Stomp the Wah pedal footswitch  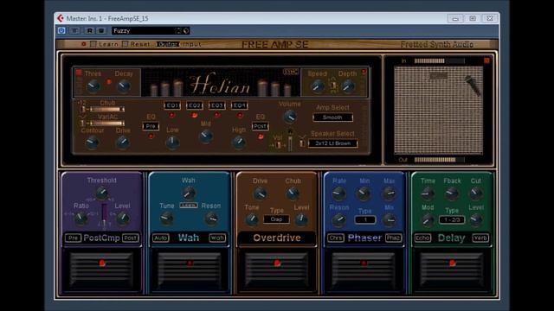point(190,270)
